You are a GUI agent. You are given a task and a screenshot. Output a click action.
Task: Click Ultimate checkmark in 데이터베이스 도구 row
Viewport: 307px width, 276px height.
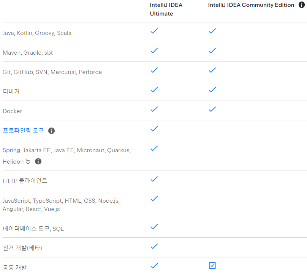pos(154,227)
